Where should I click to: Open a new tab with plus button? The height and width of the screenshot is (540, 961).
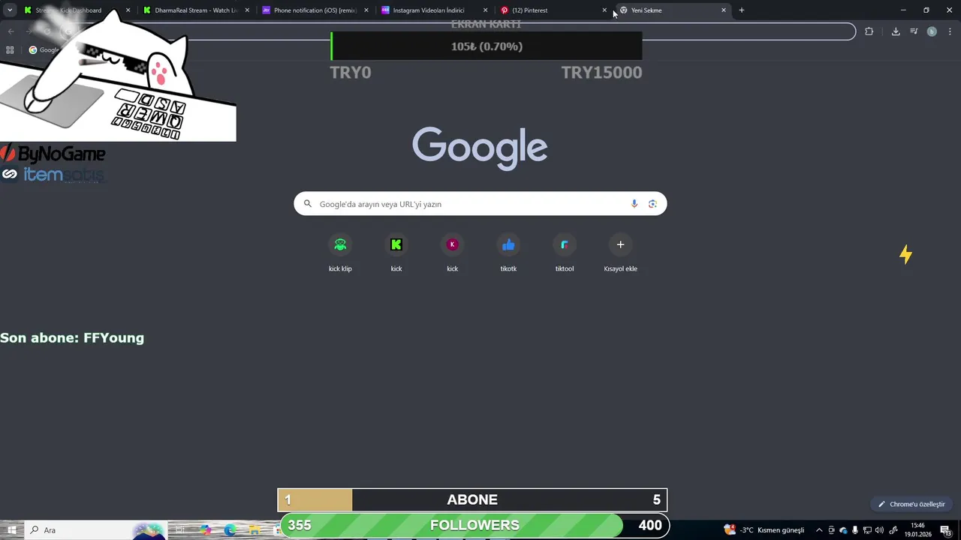tap(742, 10)
